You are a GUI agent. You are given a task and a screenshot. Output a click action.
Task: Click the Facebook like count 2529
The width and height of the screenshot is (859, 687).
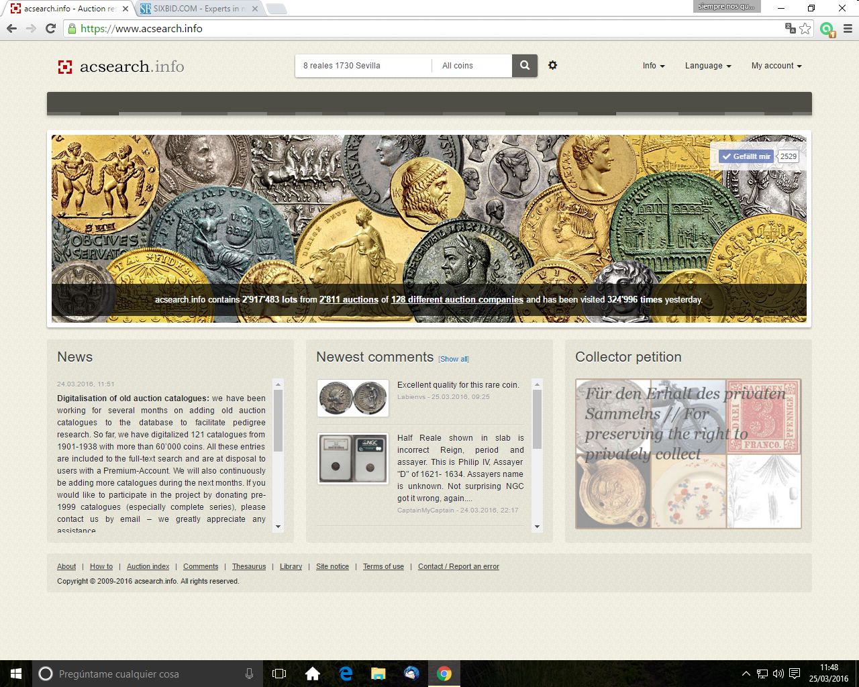point(789,156)
